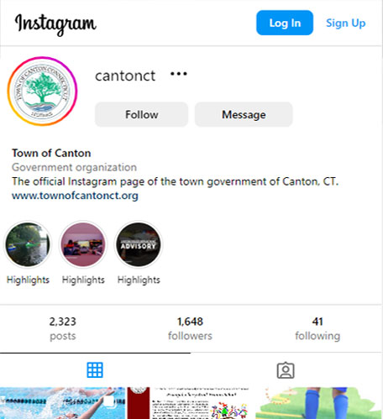Image resolution: width=383 pixels, height=419 pixels.
Task: View the 1,648 followers list
Action: point(190,328)
